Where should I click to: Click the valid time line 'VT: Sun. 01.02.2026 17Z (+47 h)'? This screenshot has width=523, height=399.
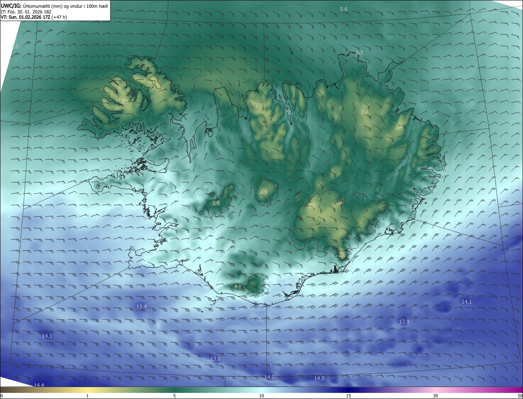(34, 18)
